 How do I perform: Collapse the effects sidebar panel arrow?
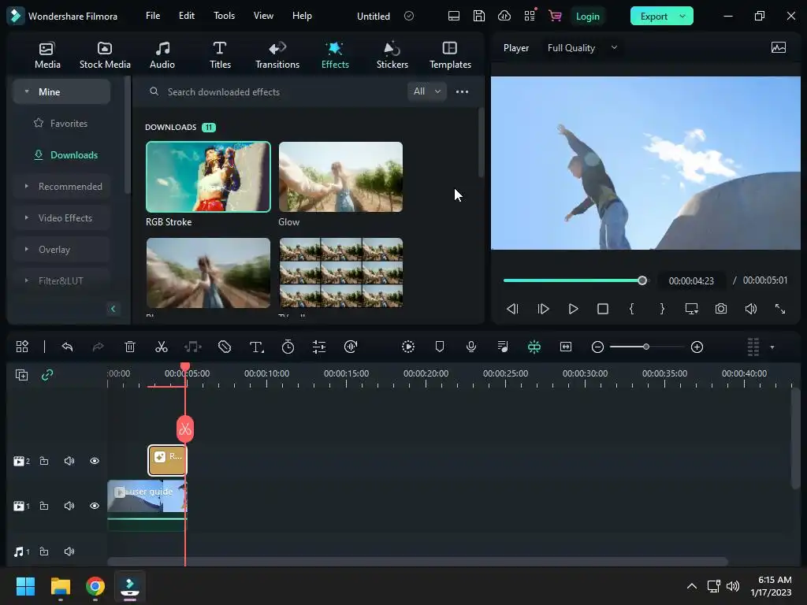pyautogui.click(x=113, y=309)
